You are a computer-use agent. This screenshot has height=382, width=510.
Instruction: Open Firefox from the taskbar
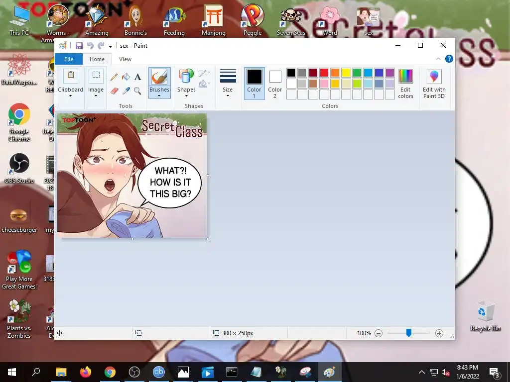pyautogui.click(x=86, y=372)
